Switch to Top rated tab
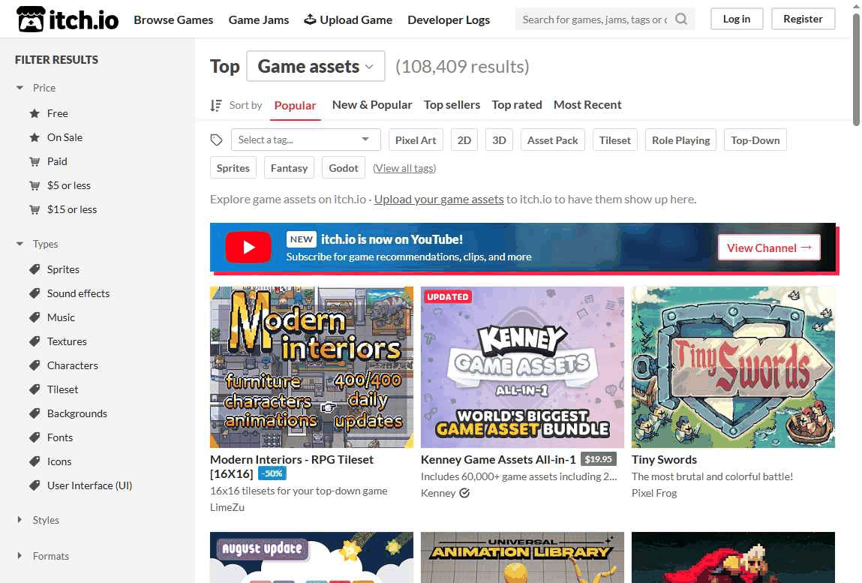Image resolution: width=862 pixels, height=583 pixels. pos(517,104)
